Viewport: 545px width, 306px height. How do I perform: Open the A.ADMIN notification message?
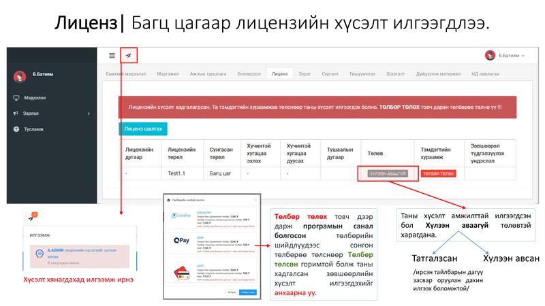click(x=76, y=254)
